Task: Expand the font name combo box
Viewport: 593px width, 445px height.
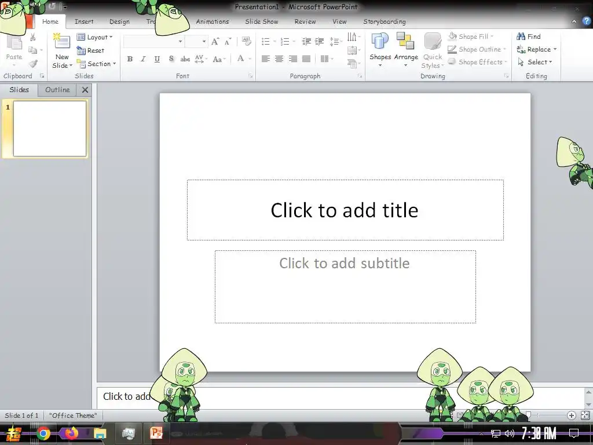Action: point(181,41)
